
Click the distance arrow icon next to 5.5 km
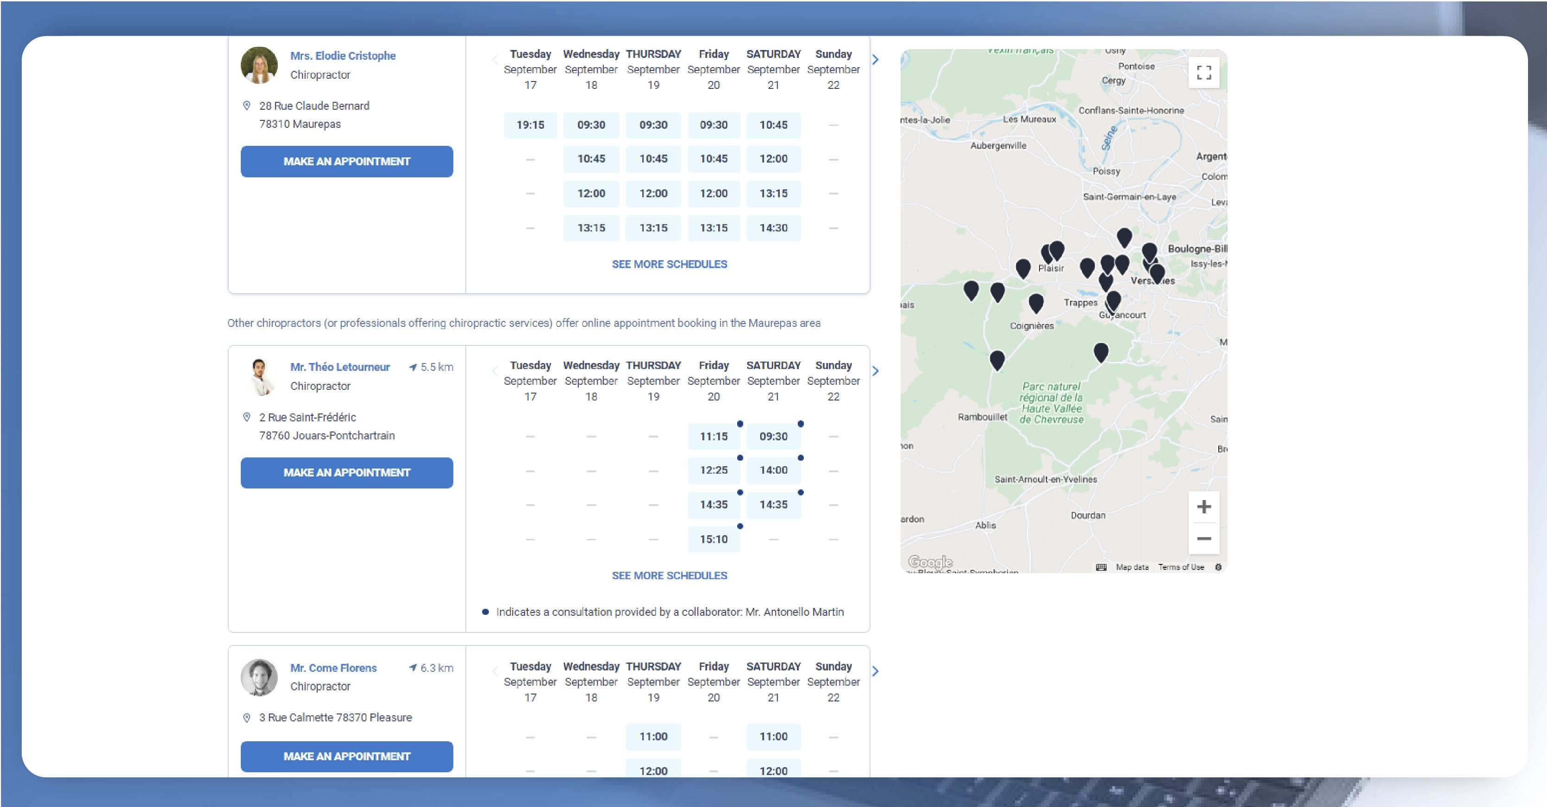(413, 368)
